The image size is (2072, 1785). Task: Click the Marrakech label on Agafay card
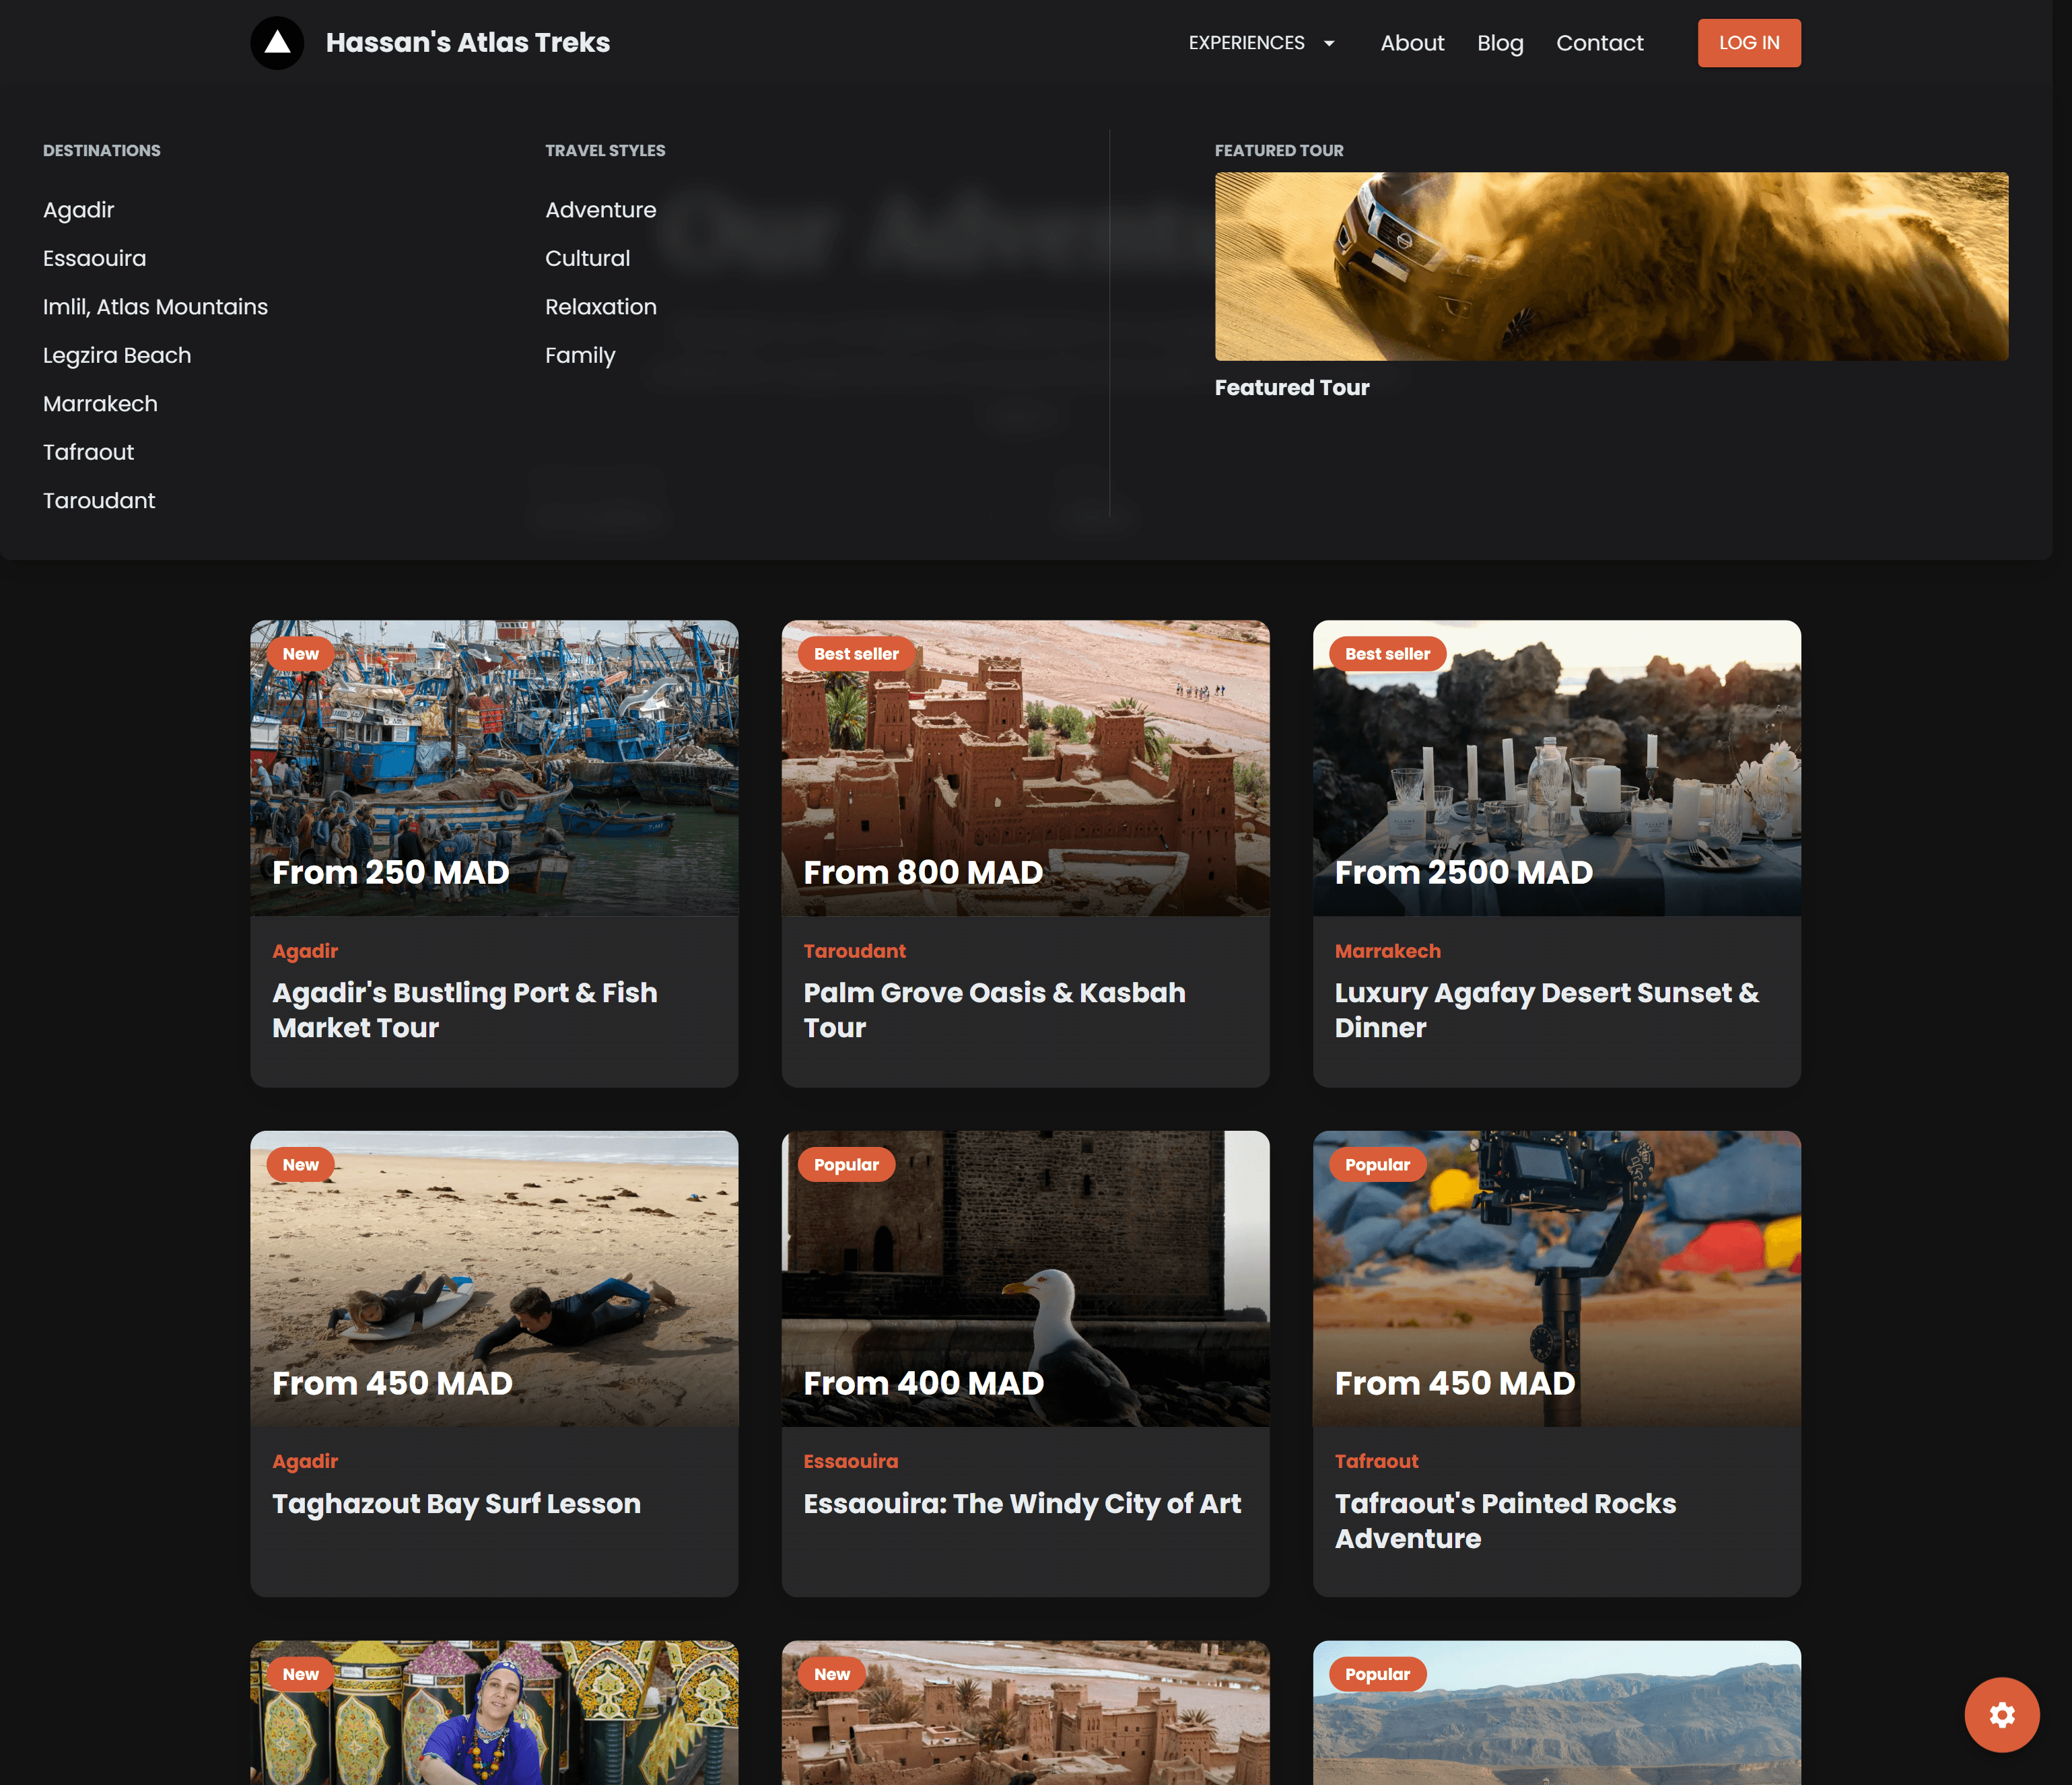(1387, 951)
